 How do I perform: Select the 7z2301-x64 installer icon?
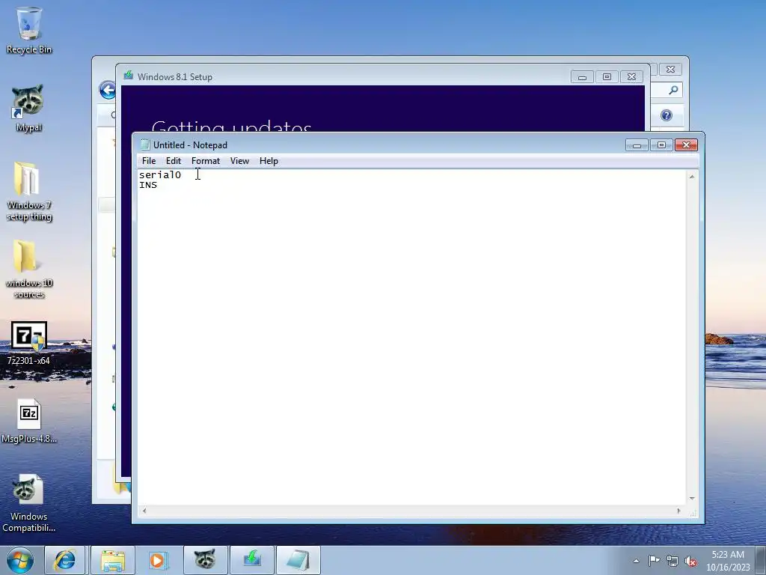point(29,343)
